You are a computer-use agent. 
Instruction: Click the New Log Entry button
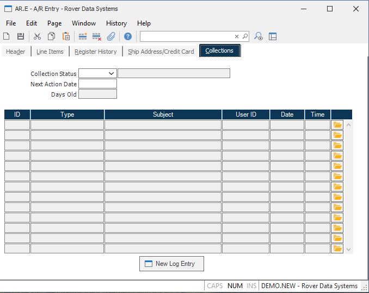coord(171,264)
